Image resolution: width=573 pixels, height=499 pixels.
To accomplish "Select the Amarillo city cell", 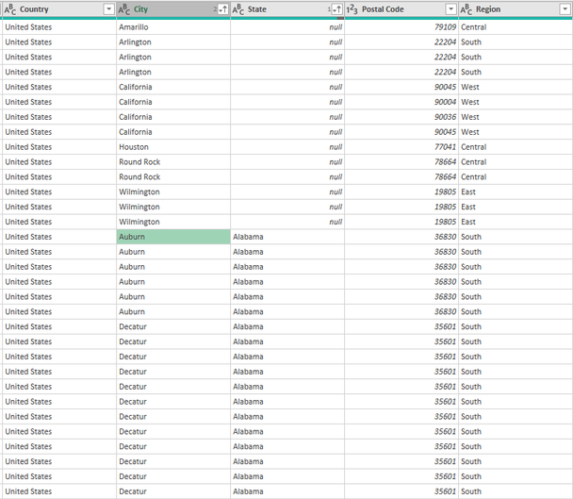I will click(x=173, y=27).
